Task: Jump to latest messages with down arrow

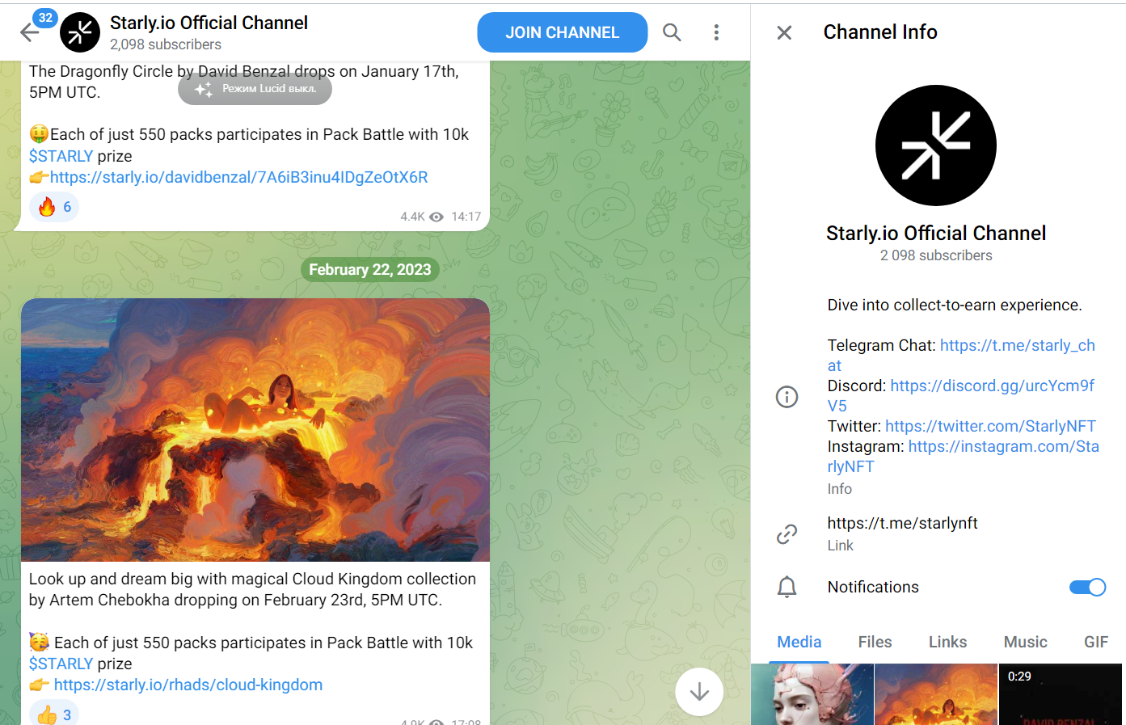Action: pos(699,692)
